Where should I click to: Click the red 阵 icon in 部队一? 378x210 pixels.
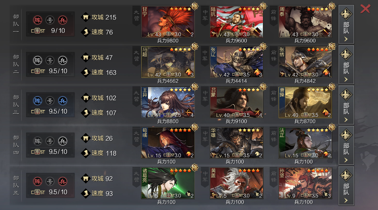coord(38,20)
